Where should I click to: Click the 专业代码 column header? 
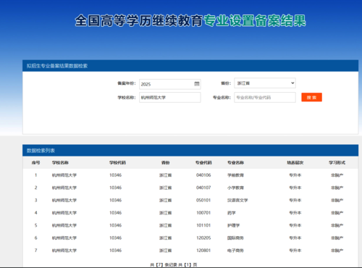[x=203, y=163]
